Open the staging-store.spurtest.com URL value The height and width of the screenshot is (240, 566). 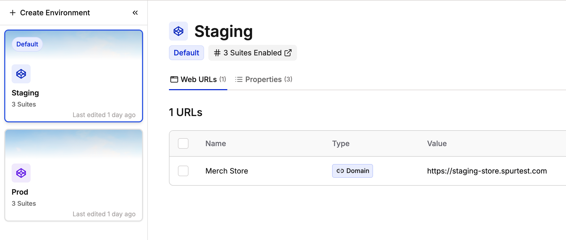[487, 171]
